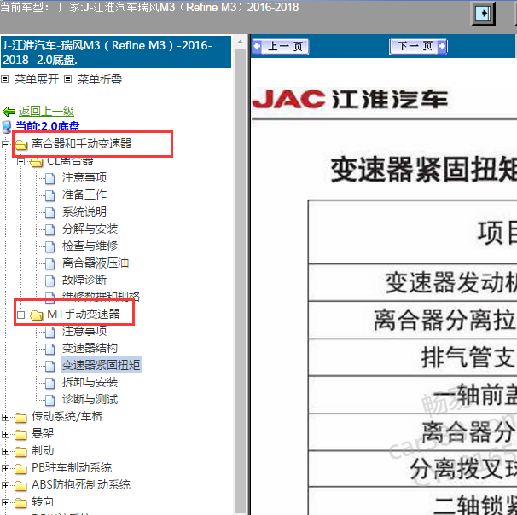Open the 分解与安装 page

click(x=90, y=229)
